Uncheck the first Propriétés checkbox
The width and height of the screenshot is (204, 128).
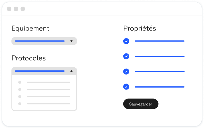coord(126,41)
